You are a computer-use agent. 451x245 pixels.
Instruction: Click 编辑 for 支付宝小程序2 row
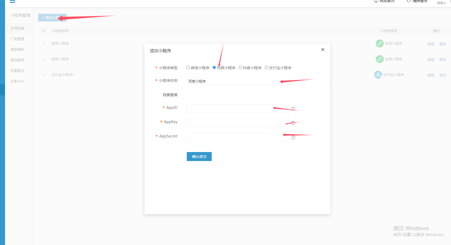click(431, 75)
